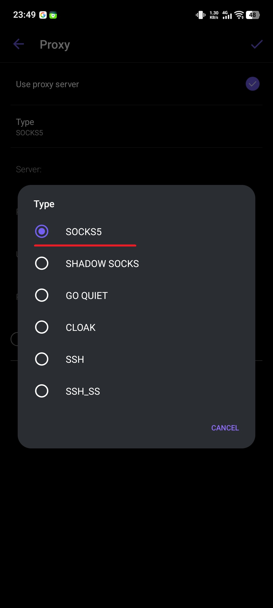
Task: Tap the back arrow on Proxy screen
Action: tap(18, 44)
